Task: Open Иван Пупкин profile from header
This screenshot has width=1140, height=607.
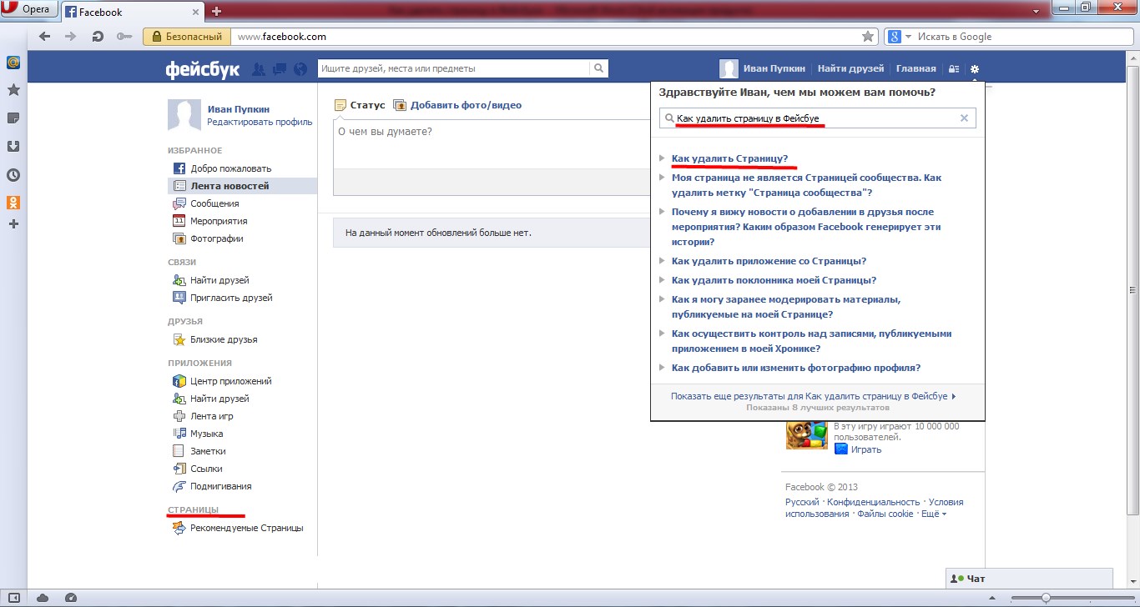Action: 764,68
